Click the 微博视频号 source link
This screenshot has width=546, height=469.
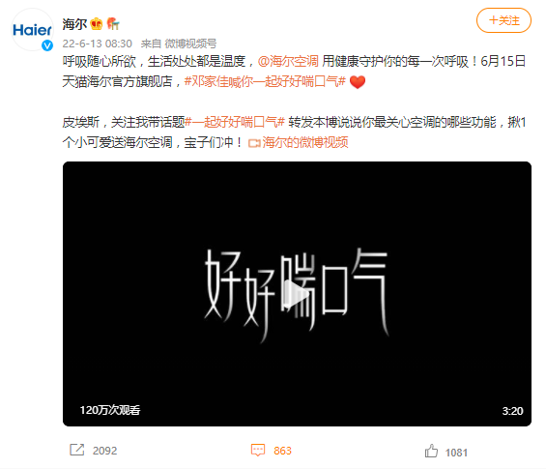coord(190,44)
